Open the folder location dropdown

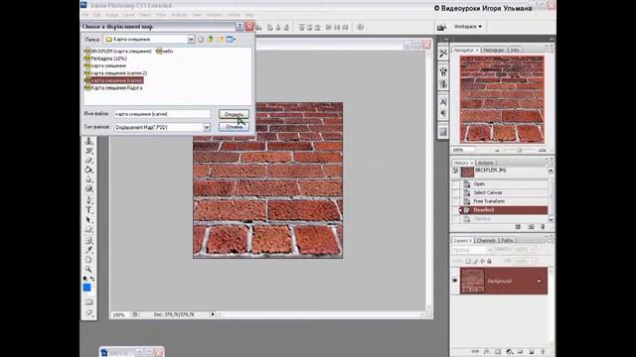tap(191, 40)
